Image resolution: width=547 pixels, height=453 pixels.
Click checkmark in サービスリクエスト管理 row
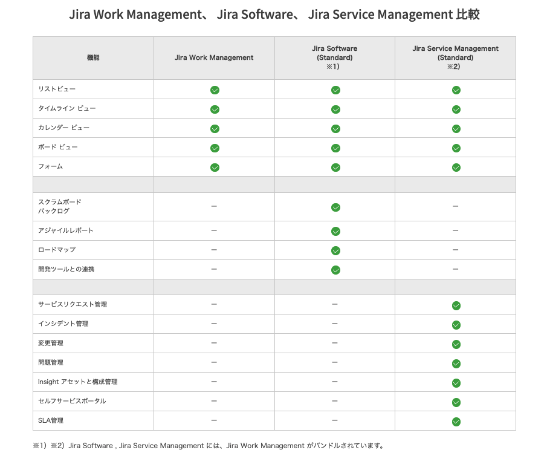[x=456, y=305]
